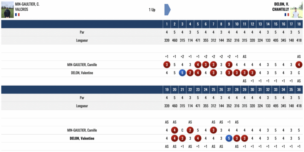The height and width of the screenshot is (152, 304).
Task: Select hole 19 column header
Action: click(x=167, y=90)
